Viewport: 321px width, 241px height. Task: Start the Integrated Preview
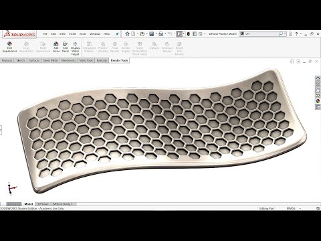click(x=89, y=47)
